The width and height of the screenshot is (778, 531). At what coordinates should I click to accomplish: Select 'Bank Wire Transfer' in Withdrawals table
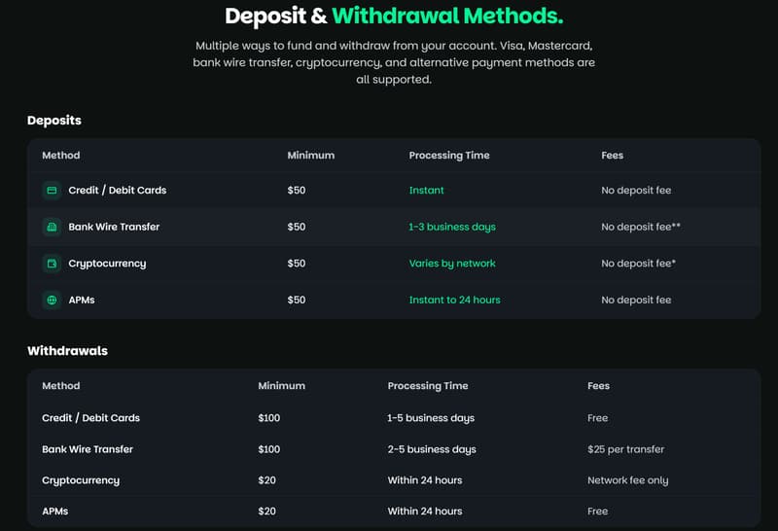tap(88, 449)
